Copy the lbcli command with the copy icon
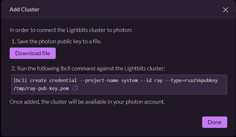Screen dimensions: 236x137 click(75, 88)
